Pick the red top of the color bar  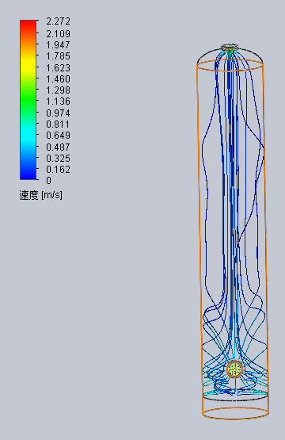coord(28,25)
